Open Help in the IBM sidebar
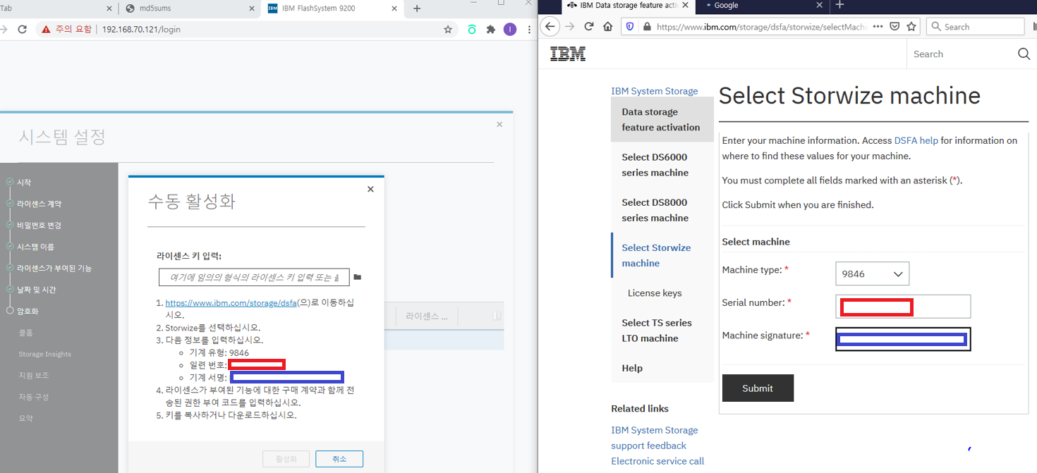The width and height of the screenshot is (1037, 473). coord(632,368)
